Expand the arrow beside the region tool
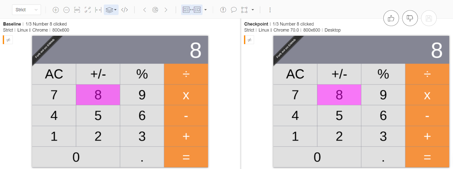Viewport: 453px width, 169px height. tap(253, 10)
